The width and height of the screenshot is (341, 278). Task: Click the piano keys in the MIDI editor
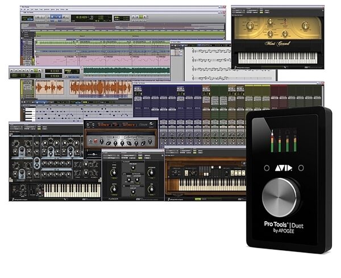pos(30,114)
